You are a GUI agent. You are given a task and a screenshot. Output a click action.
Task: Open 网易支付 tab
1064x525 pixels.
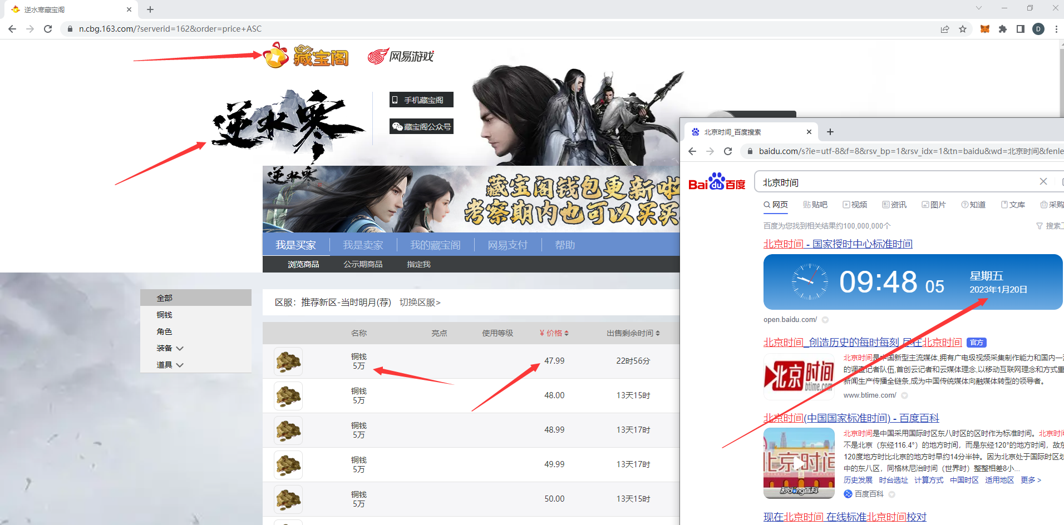508,245
